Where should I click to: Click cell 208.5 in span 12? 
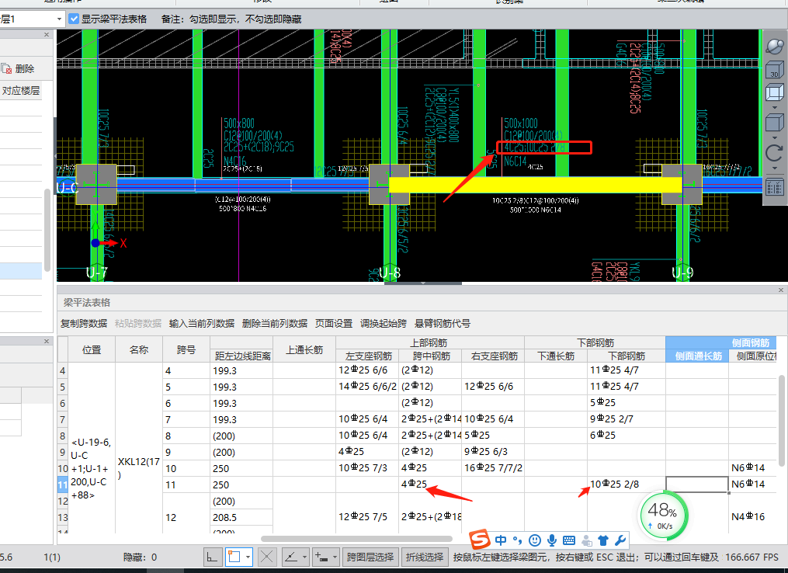point(241,518)
